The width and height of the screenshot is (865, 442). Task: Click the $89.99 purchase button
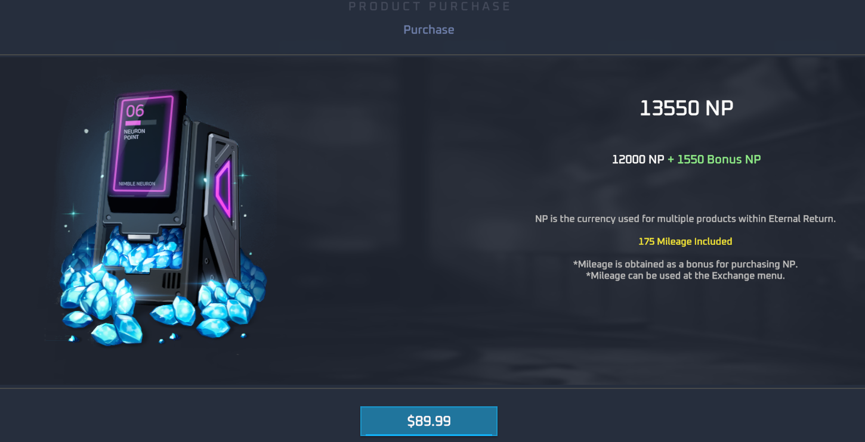click(x=428, y=421)
